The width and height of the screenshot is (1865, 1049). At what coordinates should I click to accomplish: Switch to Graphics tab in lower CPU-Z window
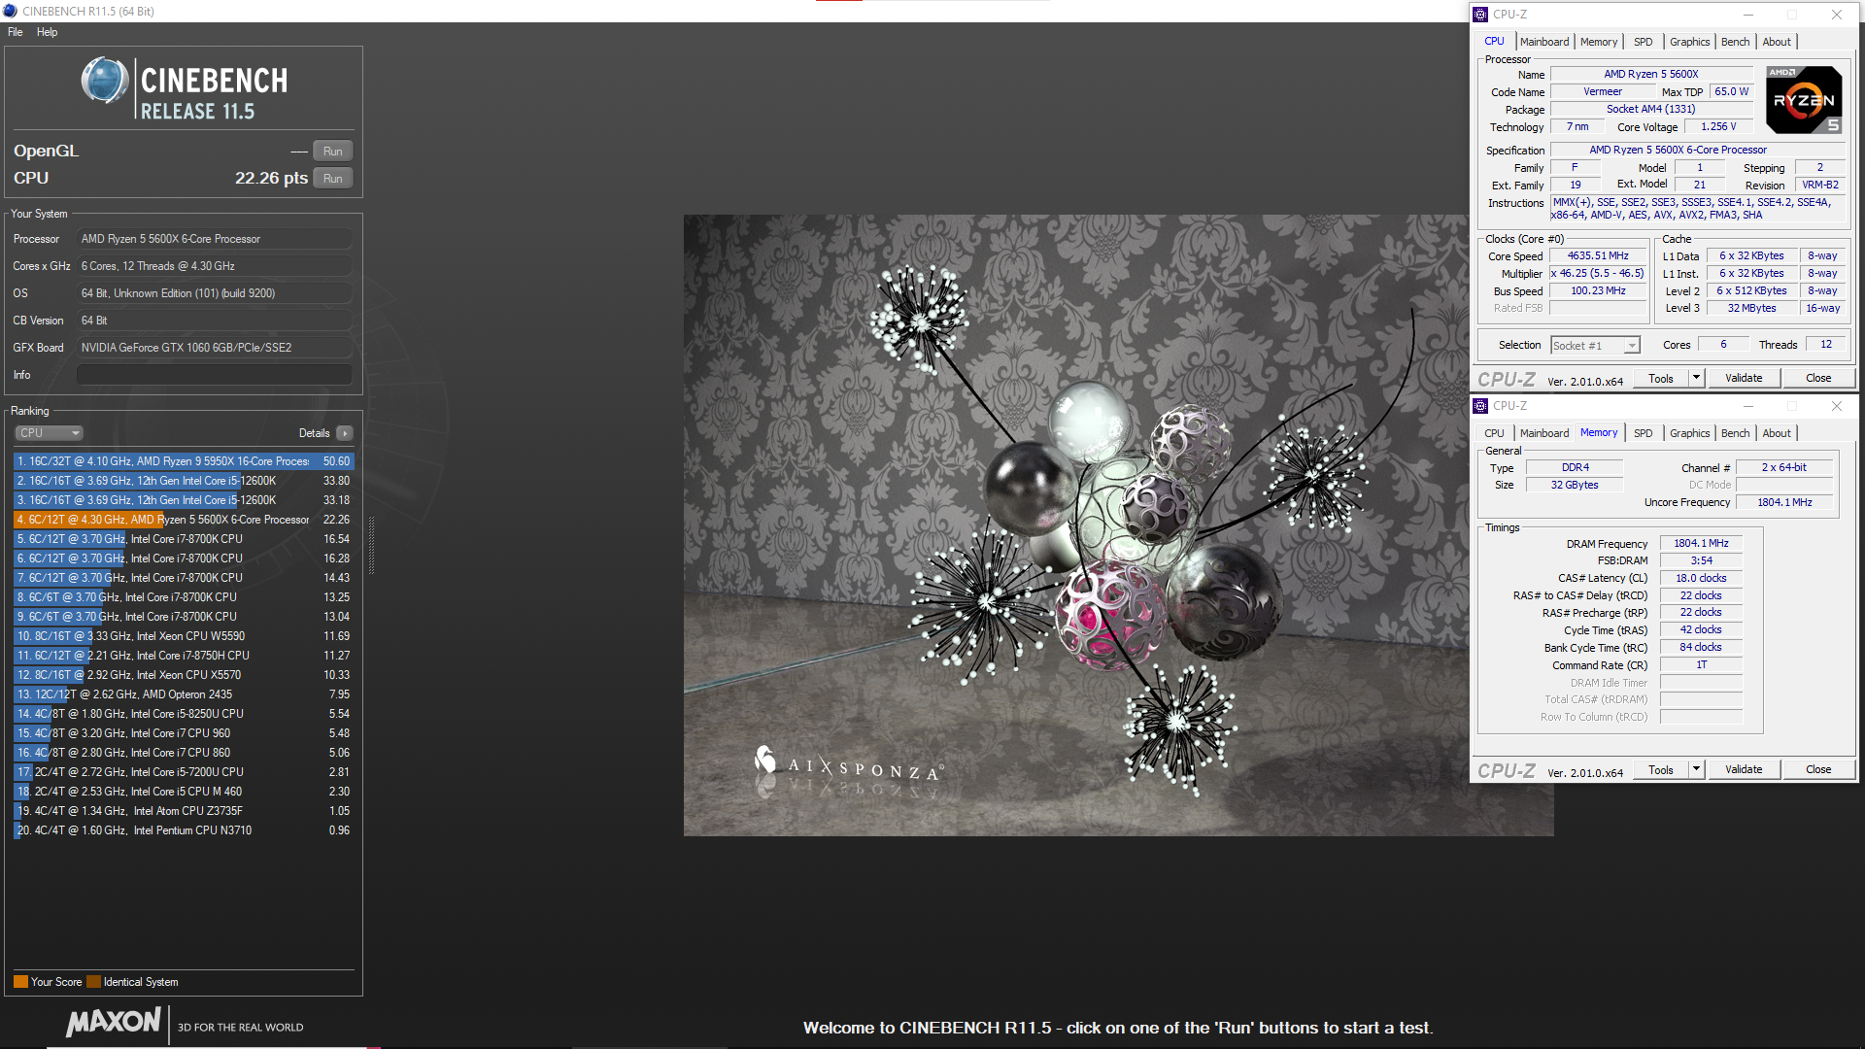pyautogui.click(x=1689, y=433)
